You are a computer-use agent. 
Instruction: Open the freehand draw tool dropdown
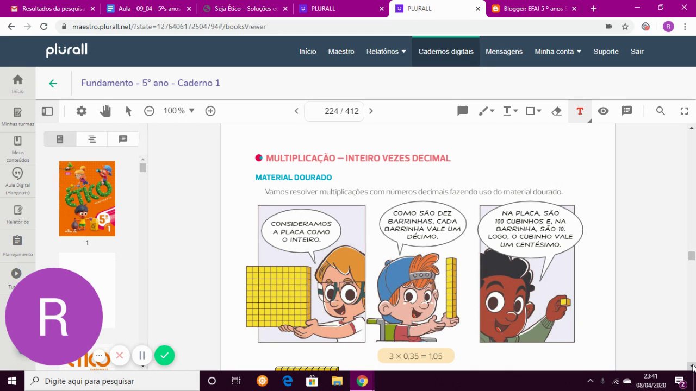pyautogui.click(x=486, y=111)
